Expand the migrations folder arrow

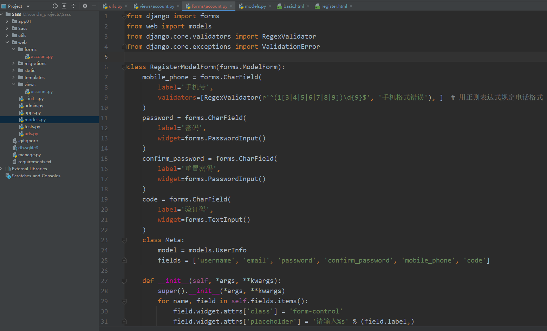point(13,64)
